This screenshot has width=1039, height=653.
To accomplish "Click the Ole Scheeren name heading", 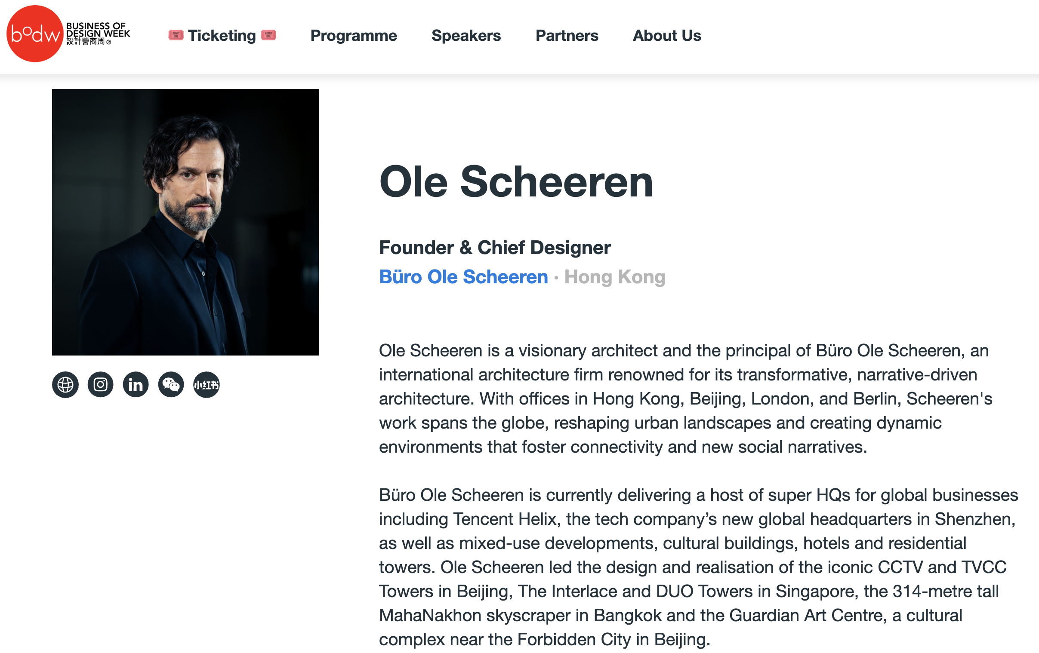I will (x=515, y=182).
